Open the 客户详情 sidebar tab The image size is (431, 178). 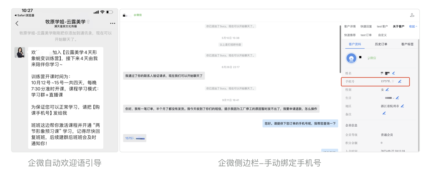tap(350, 27)
